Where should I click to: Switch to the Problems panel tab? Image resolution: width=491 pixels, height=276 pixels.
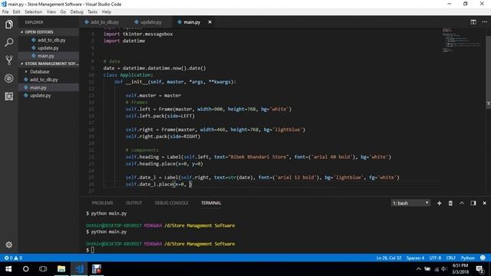tap(102, 203)
